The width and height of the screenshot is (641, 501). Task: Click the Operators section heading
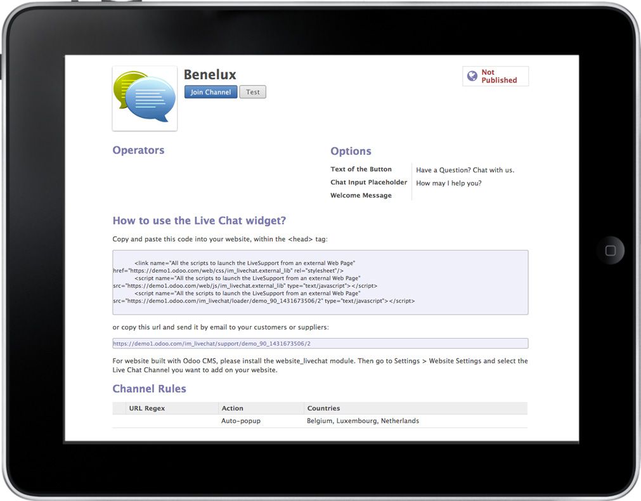coord(138,150)
